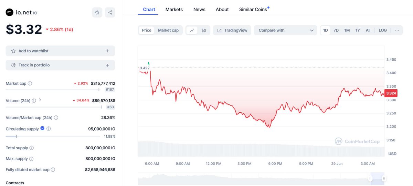Open info icon next to Volume (24h)
Screen dimensions: 413x186
pyautogui.click(x=34, y=100)
